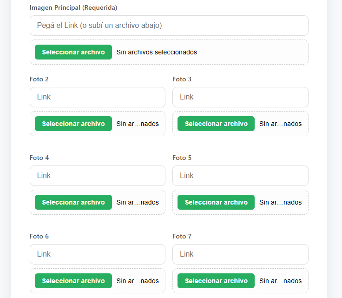The height and width of the screenshot is (298, 342).
Task: Click the Imagen Principal (Requerida) label
Action: coord(73,7)
